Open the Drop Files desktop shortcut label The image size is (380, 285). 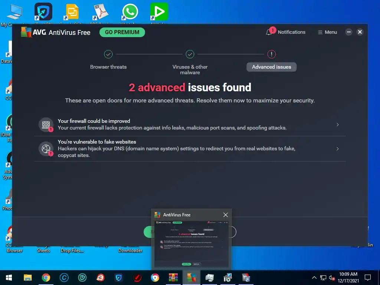(72, 250)
